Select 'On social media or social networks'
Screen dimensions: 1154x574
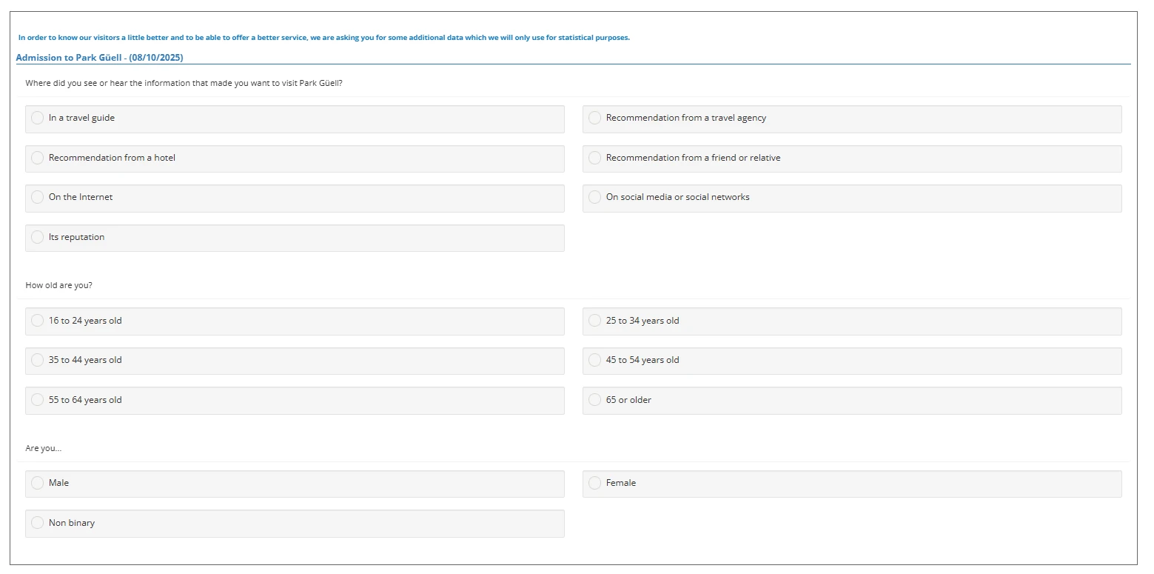(594, 198)
